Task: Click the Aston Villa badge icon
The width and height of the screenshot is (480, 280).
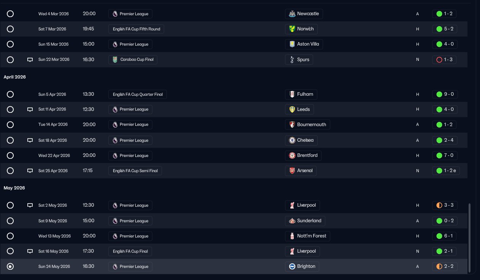Action: pos(292,44)
